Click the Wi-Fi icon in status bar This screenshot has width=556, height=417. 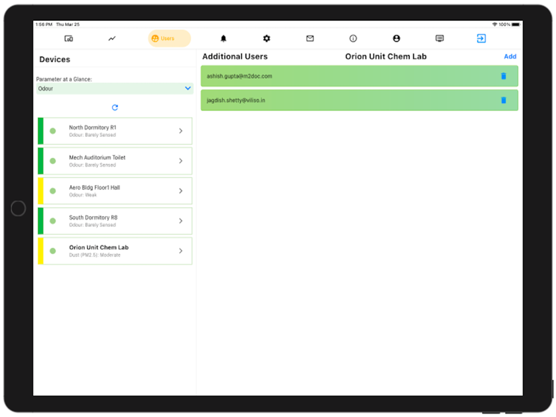click(495, 24)
